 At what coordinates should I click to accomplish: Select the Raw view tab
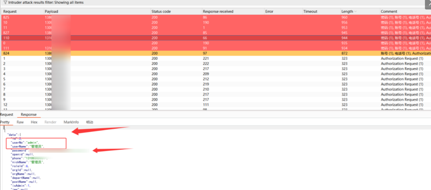(20, 122)
